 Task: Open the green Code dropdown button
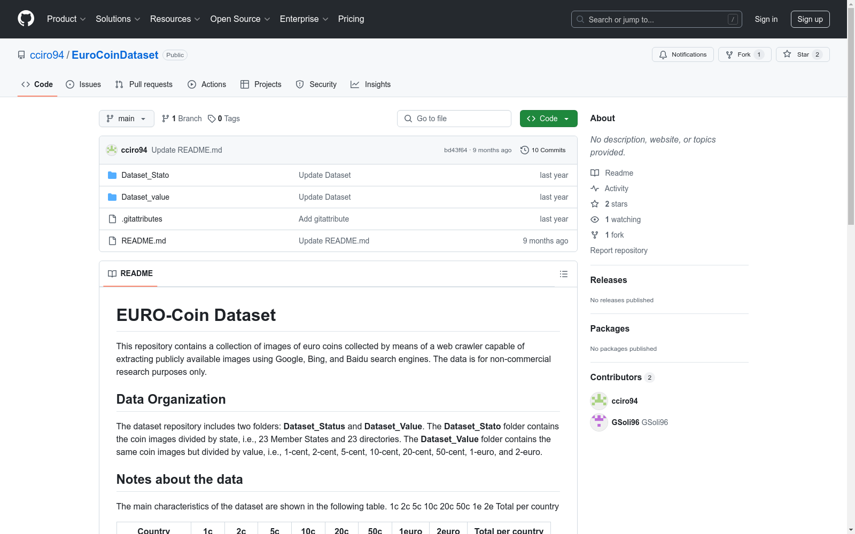(549, 119)
